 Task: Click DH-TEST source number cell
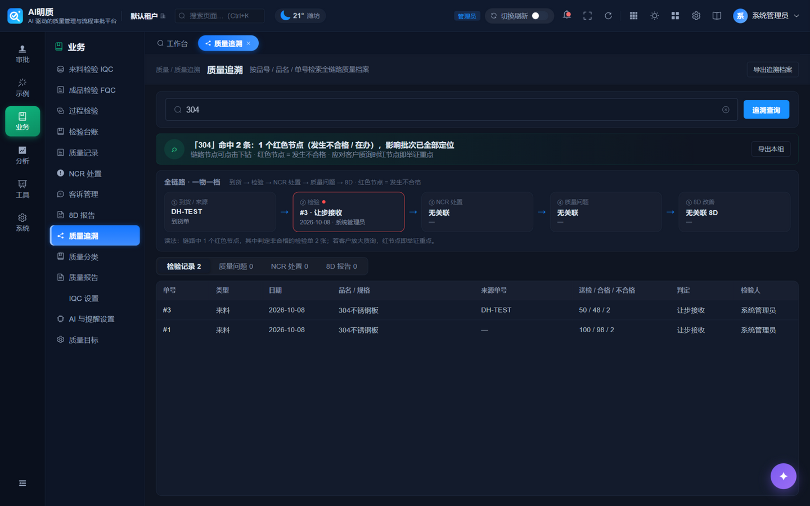pos(496,310)
